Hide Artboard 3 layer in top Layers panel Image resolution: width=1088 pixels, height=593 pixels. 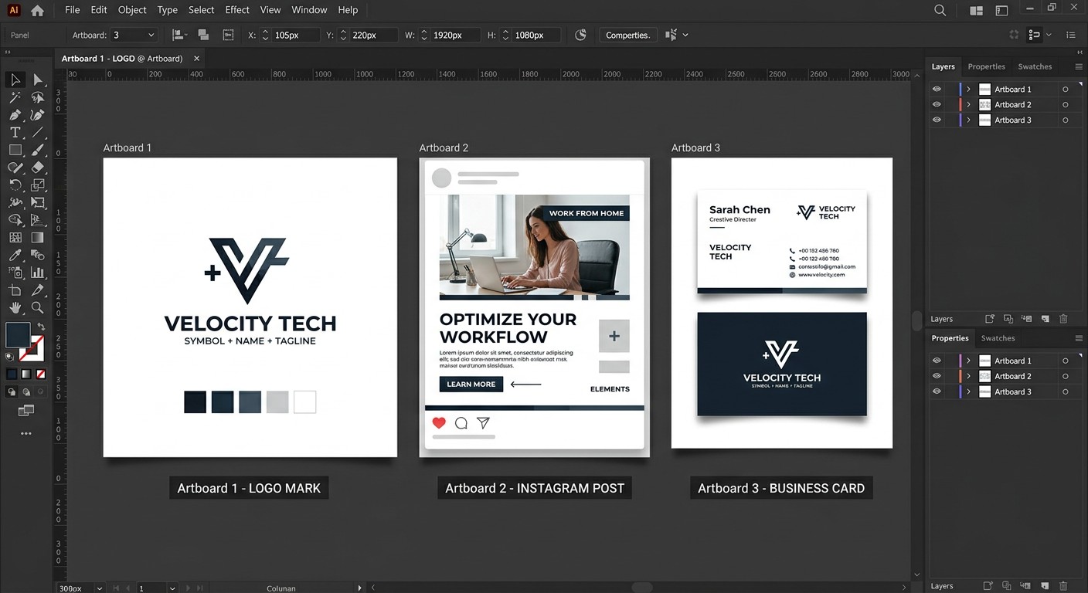point(937,120)
